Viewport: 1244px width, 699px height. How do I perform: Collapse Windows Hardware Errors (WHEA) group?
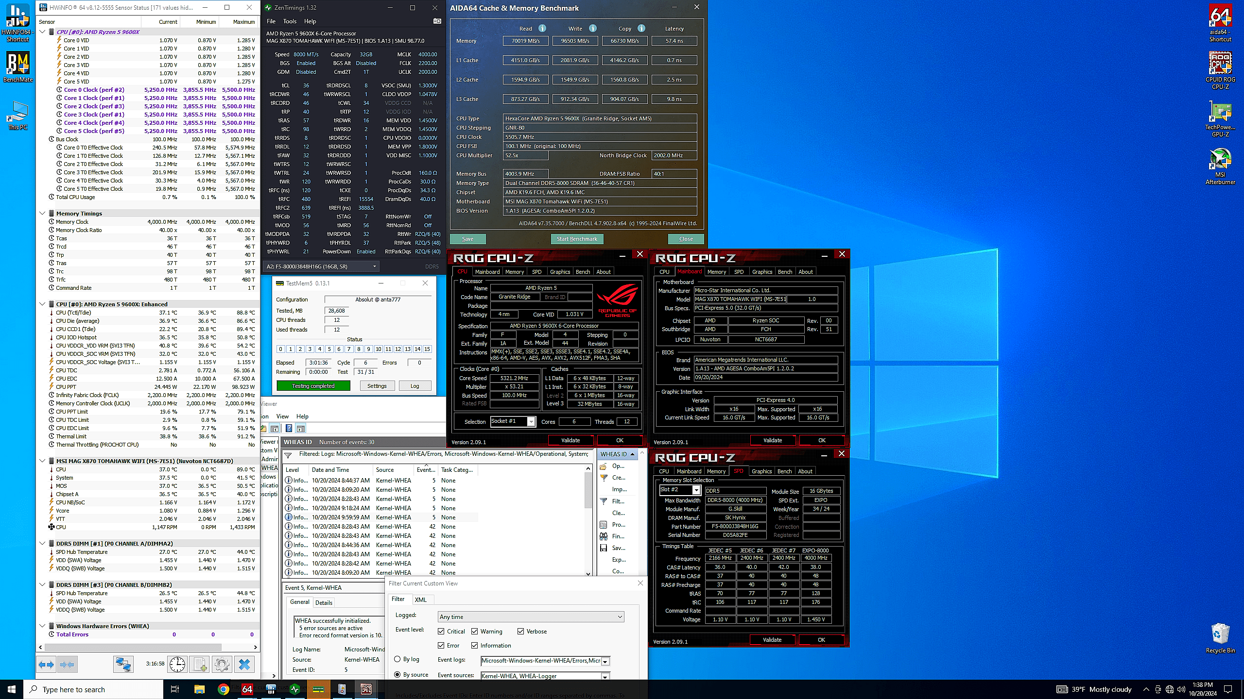click(43, 626)
